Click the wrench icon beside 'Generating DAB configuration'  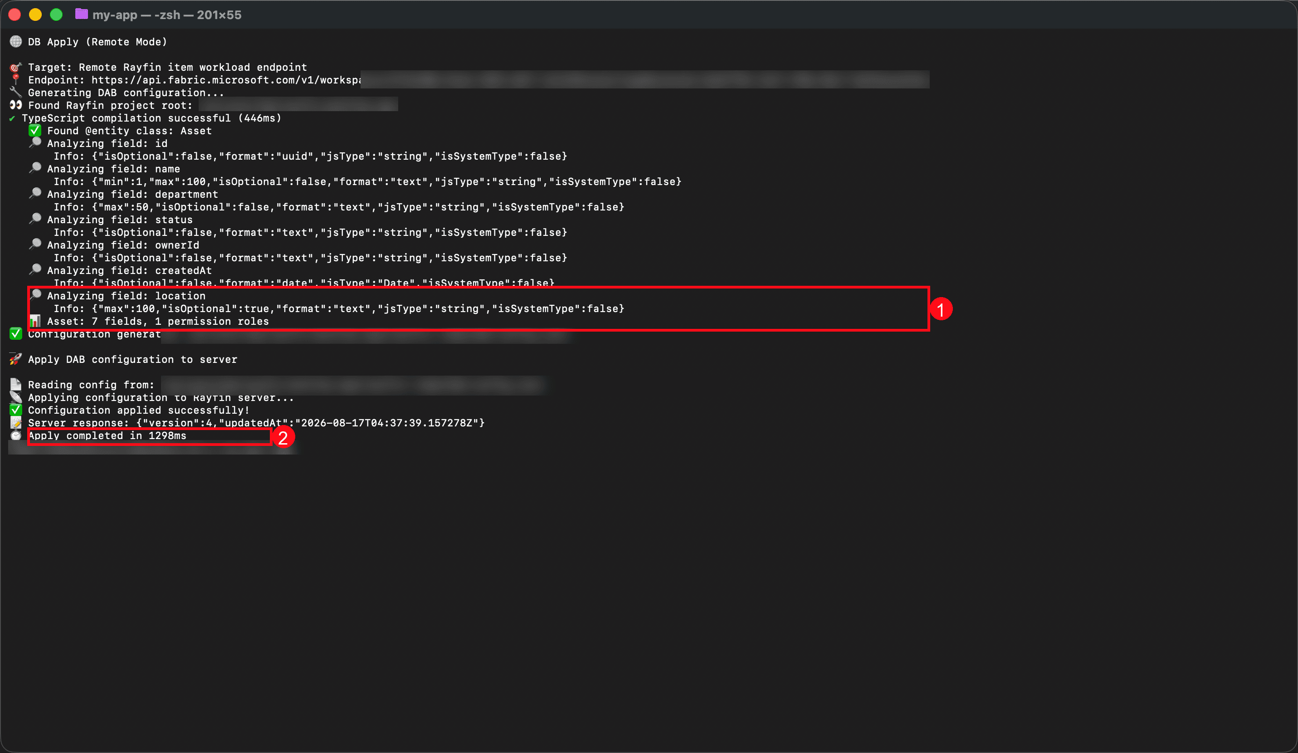(16, 93)
